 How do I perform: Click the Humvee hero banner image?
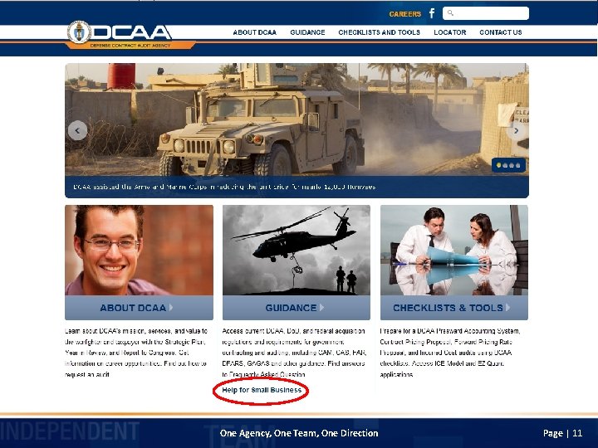point(297,119)
